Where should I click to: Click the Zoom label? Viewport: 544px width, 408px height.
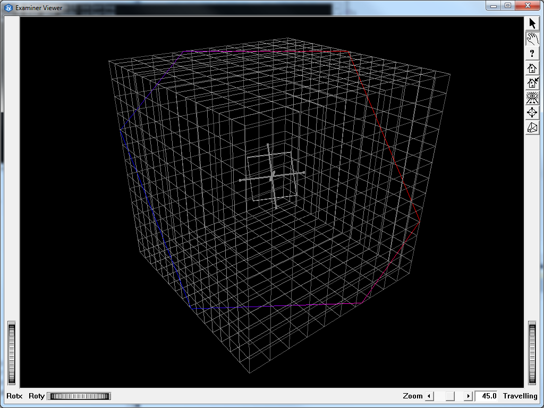(412, 396)
